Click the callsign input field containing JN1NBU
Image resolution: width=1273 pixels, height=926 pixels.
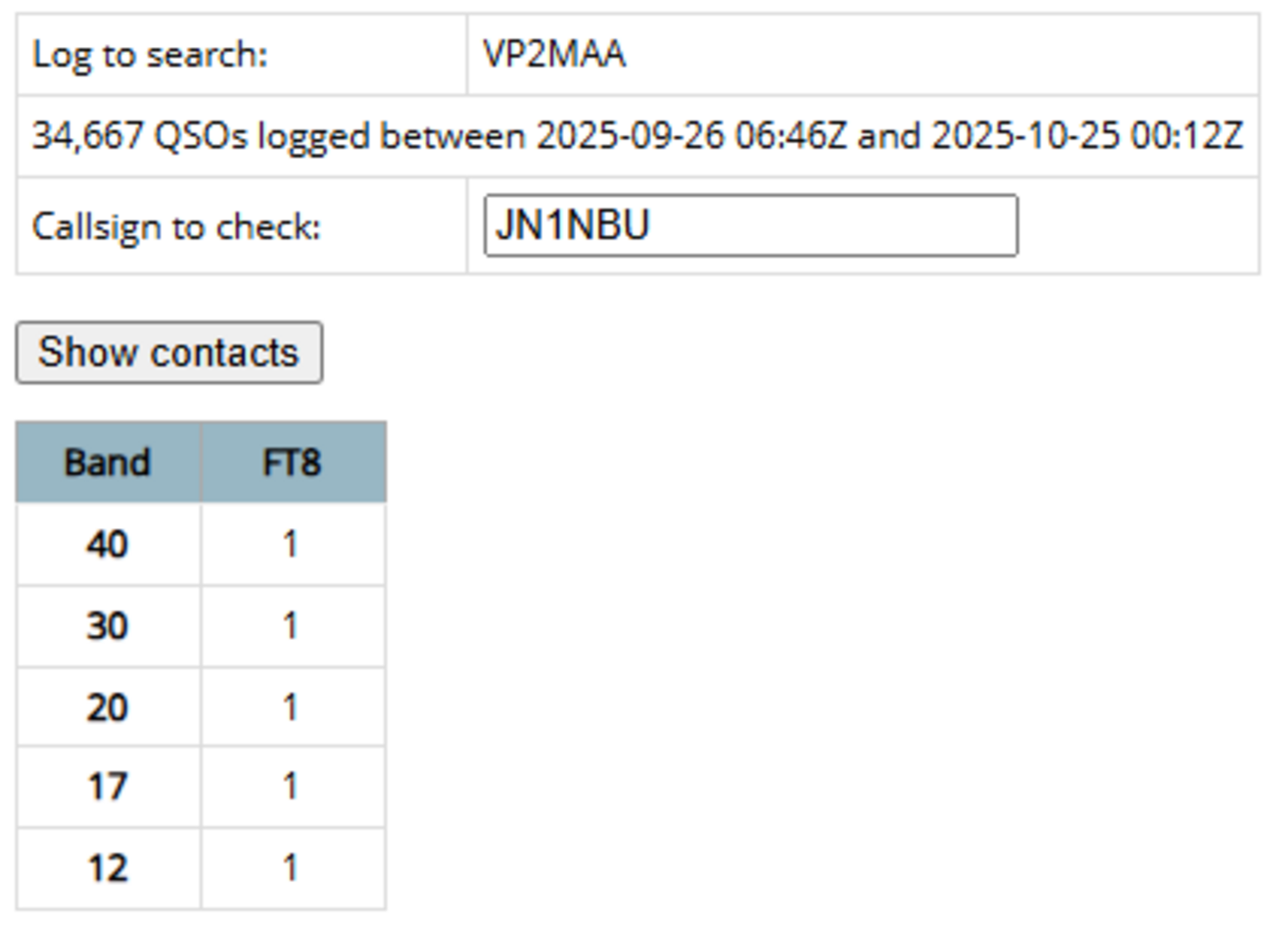(750, 225)
